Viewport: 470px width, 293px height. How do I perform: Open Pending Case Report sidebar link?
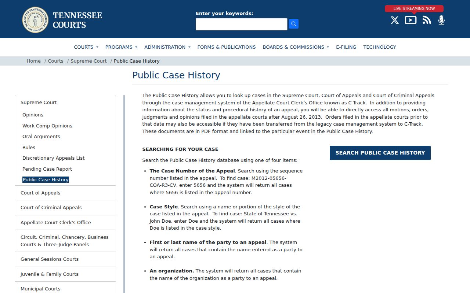tap(47, 169)
